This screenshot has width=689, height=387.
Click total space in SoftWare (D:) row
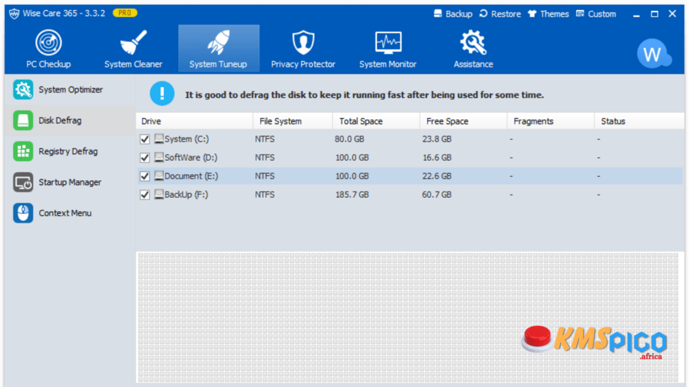352,157
